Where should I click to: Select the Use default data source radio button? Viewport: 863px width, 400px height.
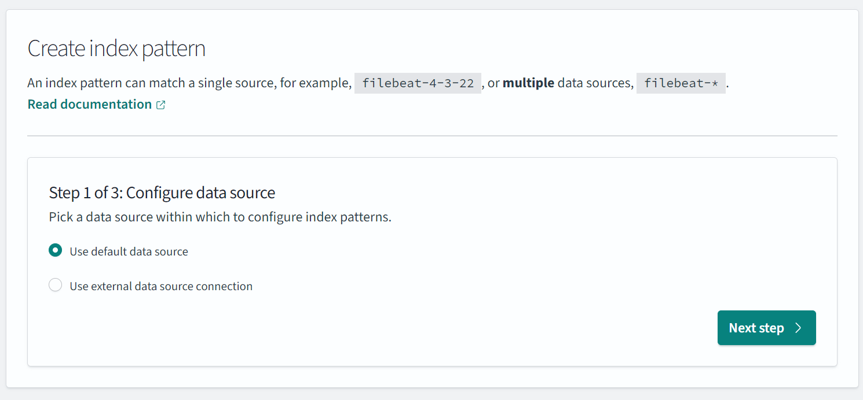(x=55, y=251)
